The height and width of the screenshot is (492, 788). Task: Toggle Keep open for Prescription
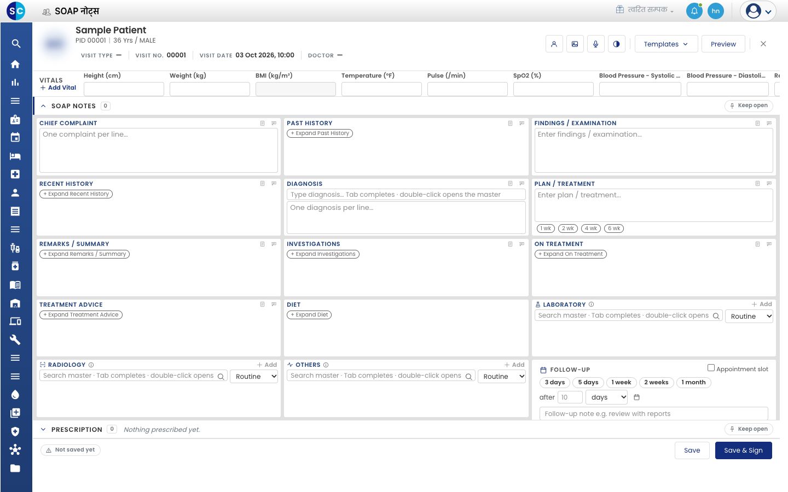coord(749,429)
